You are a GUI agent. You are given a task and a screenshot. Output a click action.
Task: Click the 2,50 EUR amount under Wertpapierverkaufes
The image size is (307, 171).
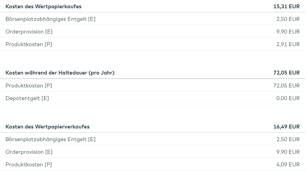pos(288,139)
